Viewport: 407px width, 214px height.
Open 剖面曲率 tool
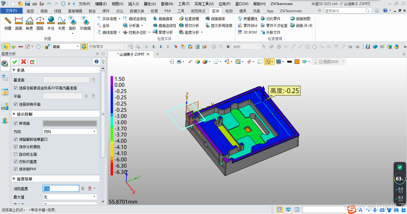pyautogui.click(x=215, y=19)
